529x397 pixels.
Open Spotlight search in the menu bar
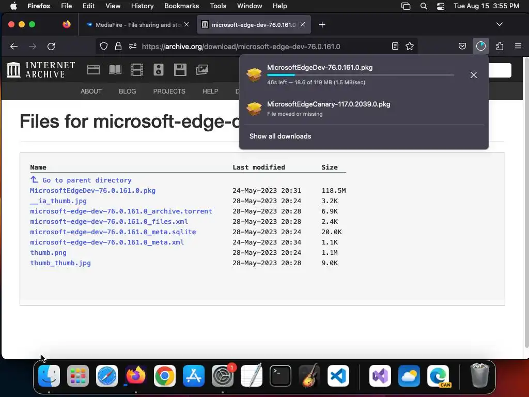pyautogui.click(x=424, y=6)
